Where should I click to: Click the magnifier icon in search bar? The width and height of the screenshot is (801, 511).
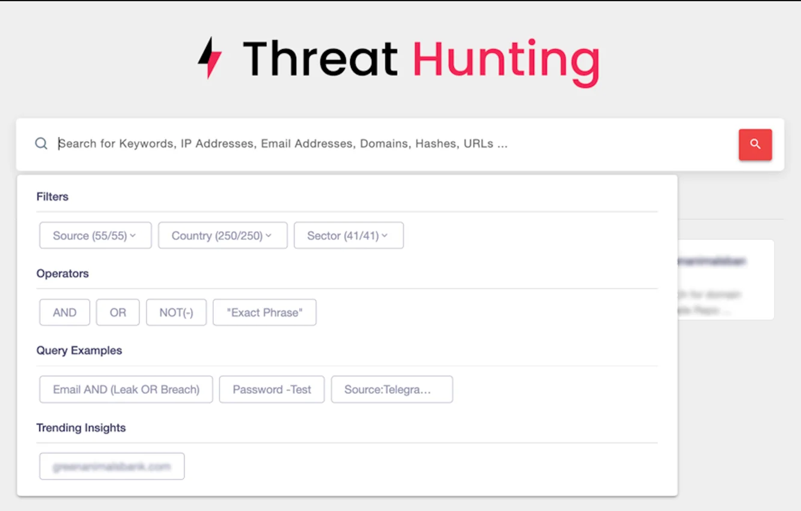pyautogui.click(x=41, y=144)
